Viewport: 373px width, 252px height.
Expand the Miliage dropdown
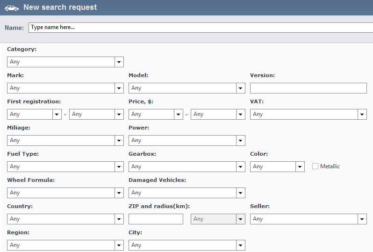click(x=65, y=140)
